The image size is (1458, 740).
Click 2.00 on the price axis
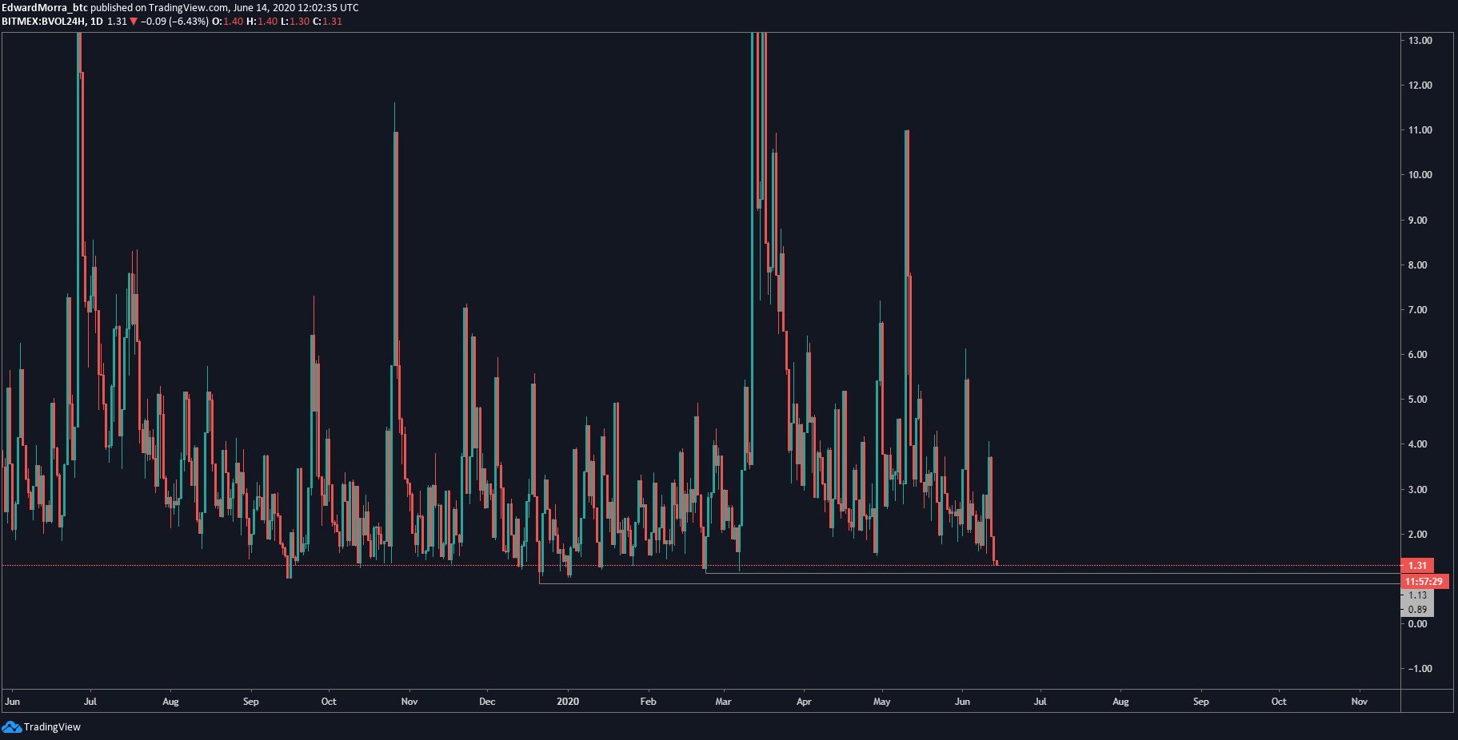pyautogui.click(x=1417, y=534)
